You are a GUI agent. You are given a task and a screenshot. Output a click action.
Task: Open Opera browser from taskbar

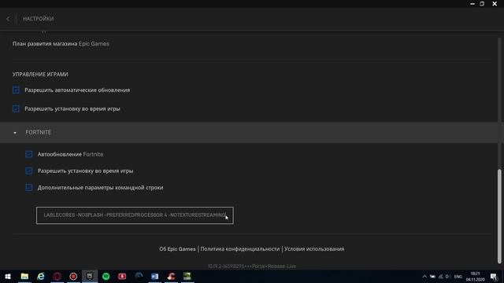coord(57,276)
